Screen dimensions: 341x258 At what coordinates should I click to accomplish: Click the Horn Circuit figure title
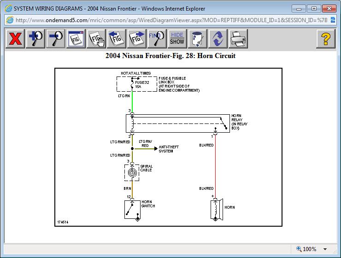pyautogui.click(x=170, y=56)
